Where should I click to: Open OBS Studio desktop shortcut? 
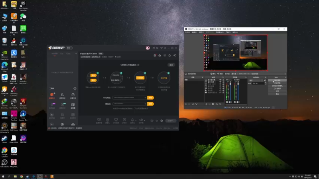[x=4, y=163]
